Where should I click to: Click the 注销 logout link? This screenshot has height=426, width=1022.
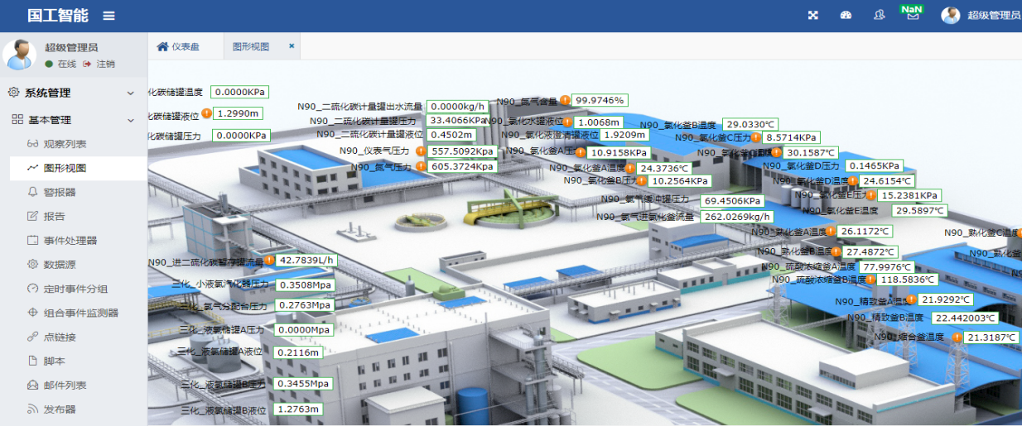(x=105, y=64)
